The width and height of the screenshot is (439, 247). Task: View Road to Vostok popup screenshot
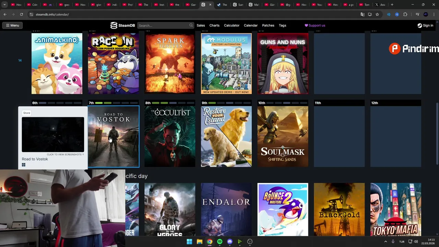[x=53, y=134]
